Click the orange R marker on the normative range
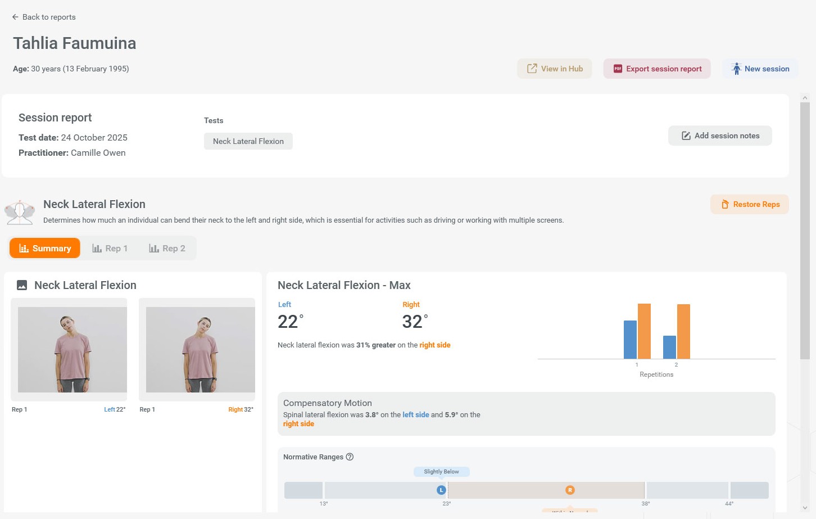 [570, 490]
